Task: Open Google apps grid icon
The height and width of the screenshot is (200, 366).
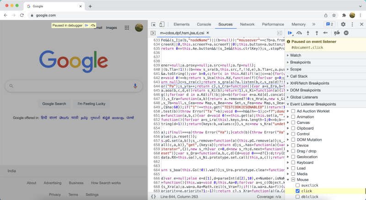Action: pyautogui.click(x=127, y=28)
